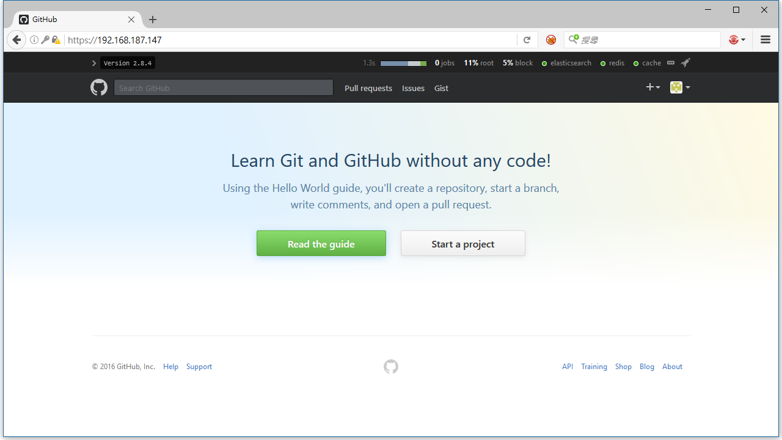
Task: Click the cache status indicator
Action: tap(647, 62)
